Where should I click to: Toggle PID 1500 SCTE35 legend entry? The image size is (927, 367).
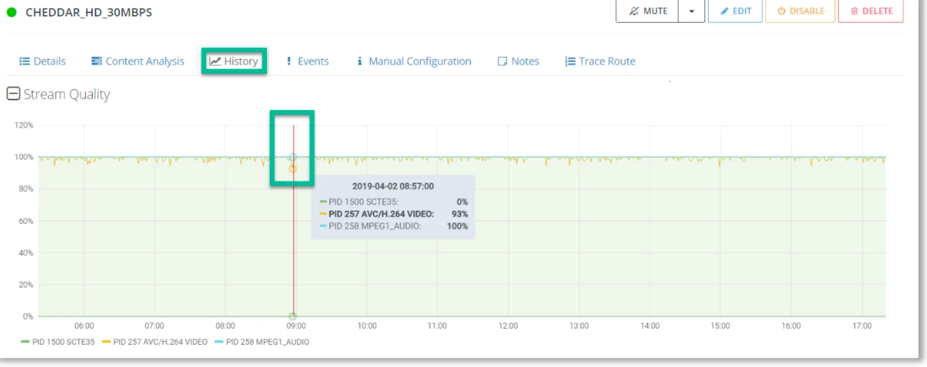pyautogui.click(x=58, y=342)
